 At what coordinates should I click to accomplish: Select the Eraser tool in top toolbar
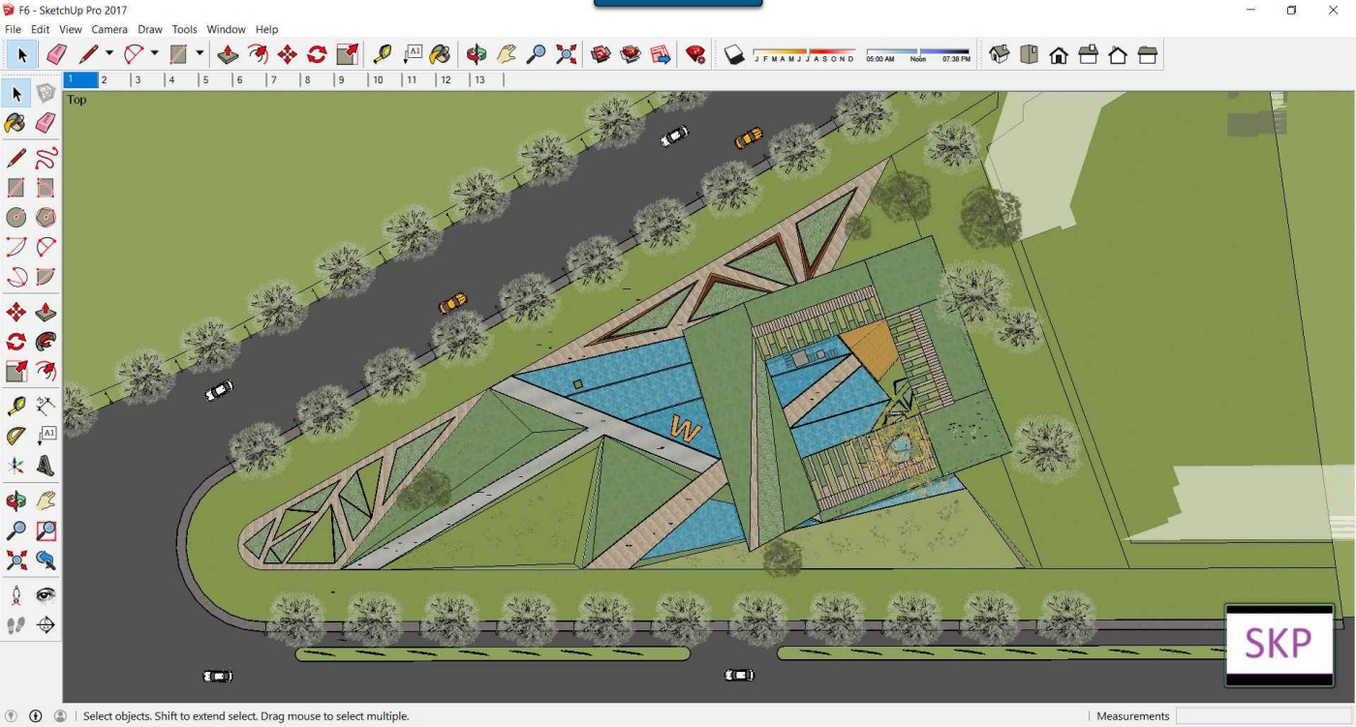pos(56,54)
